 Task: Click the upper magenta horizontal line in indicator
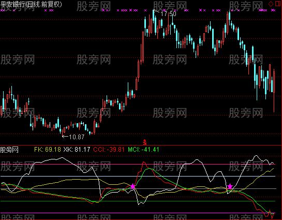[x=138, y=164]
